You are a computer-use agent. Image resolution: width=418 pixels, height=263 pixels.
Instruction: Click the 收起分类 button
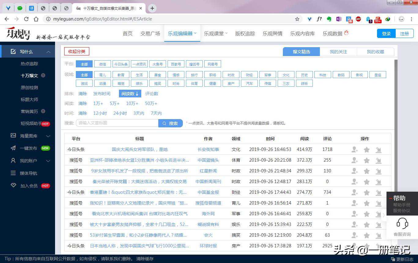(x=77, y=51)
